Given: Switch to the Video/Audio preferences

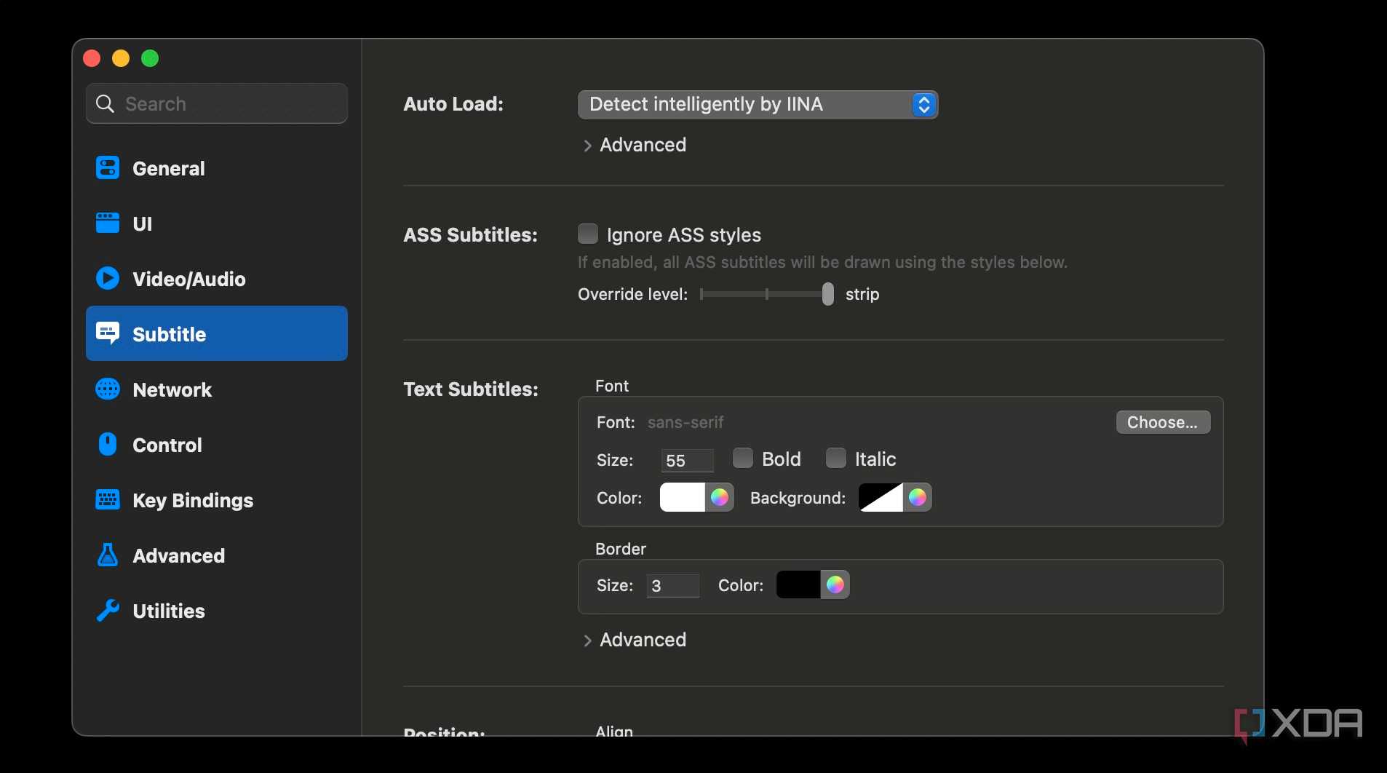Looking at the screenshot, I should point(217,279).
